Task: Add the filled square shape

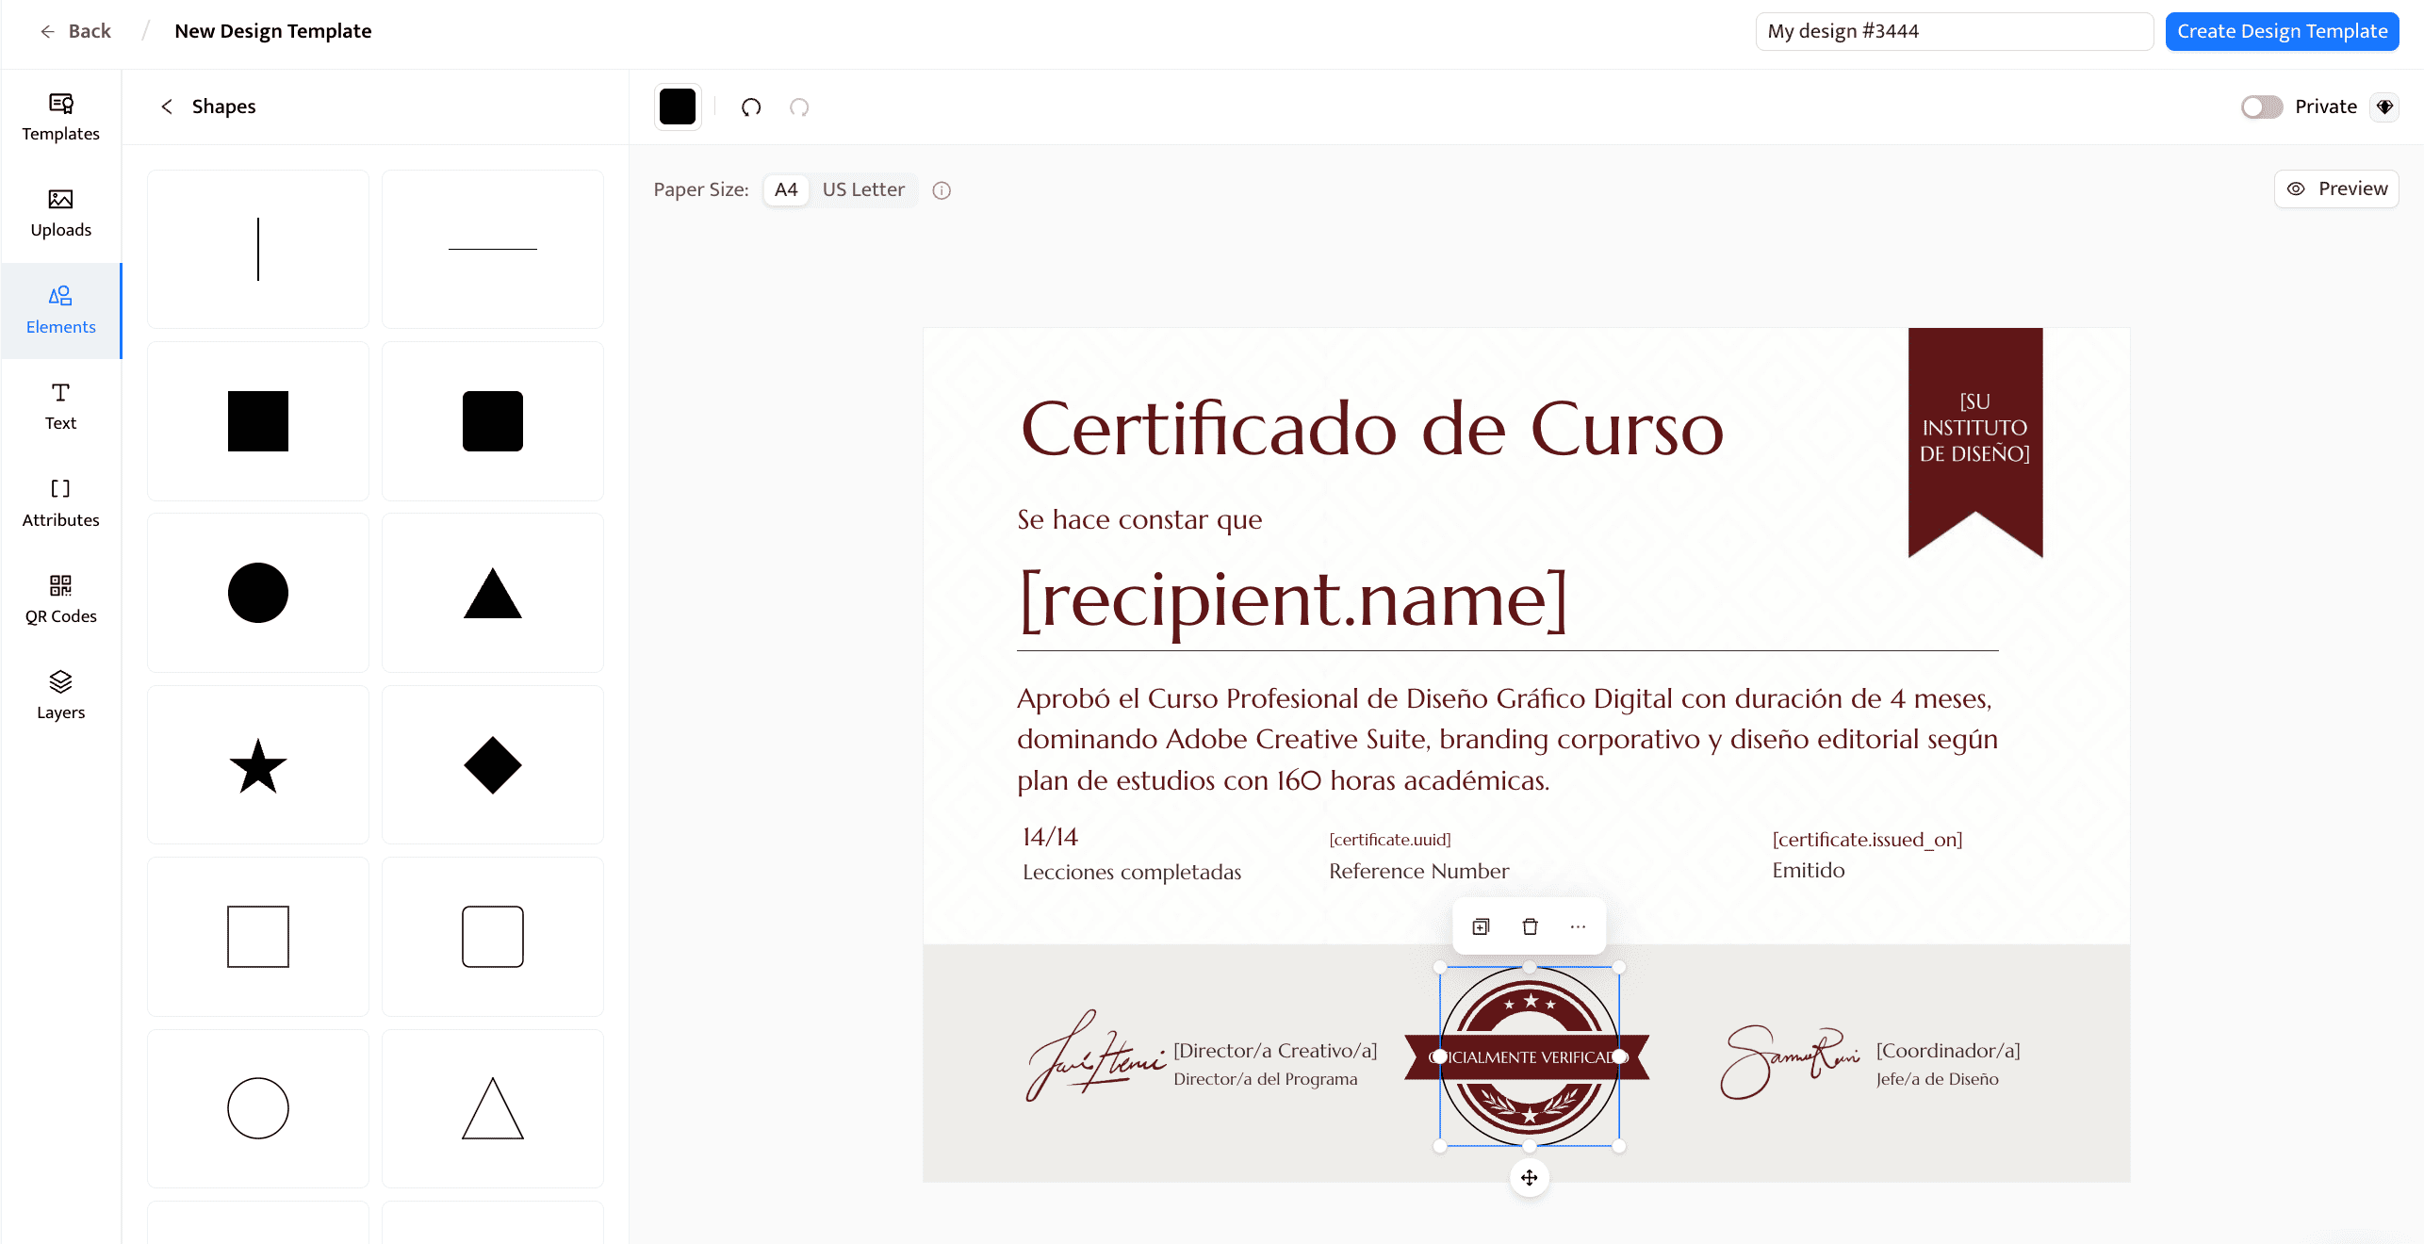Action: [x=258, y=421]
